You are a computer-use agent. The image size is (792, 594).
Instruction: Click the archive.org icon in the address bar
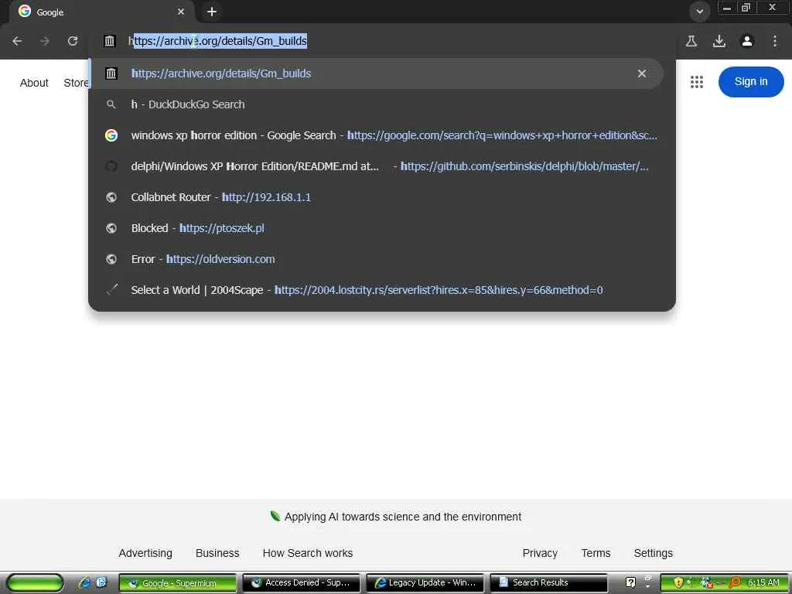(x=110, y=41)
